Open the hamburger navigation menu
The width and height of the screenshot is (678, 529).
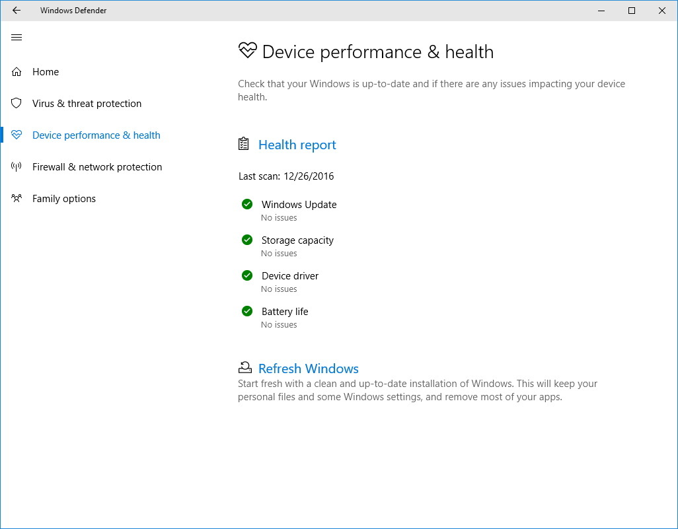[17, 37]
